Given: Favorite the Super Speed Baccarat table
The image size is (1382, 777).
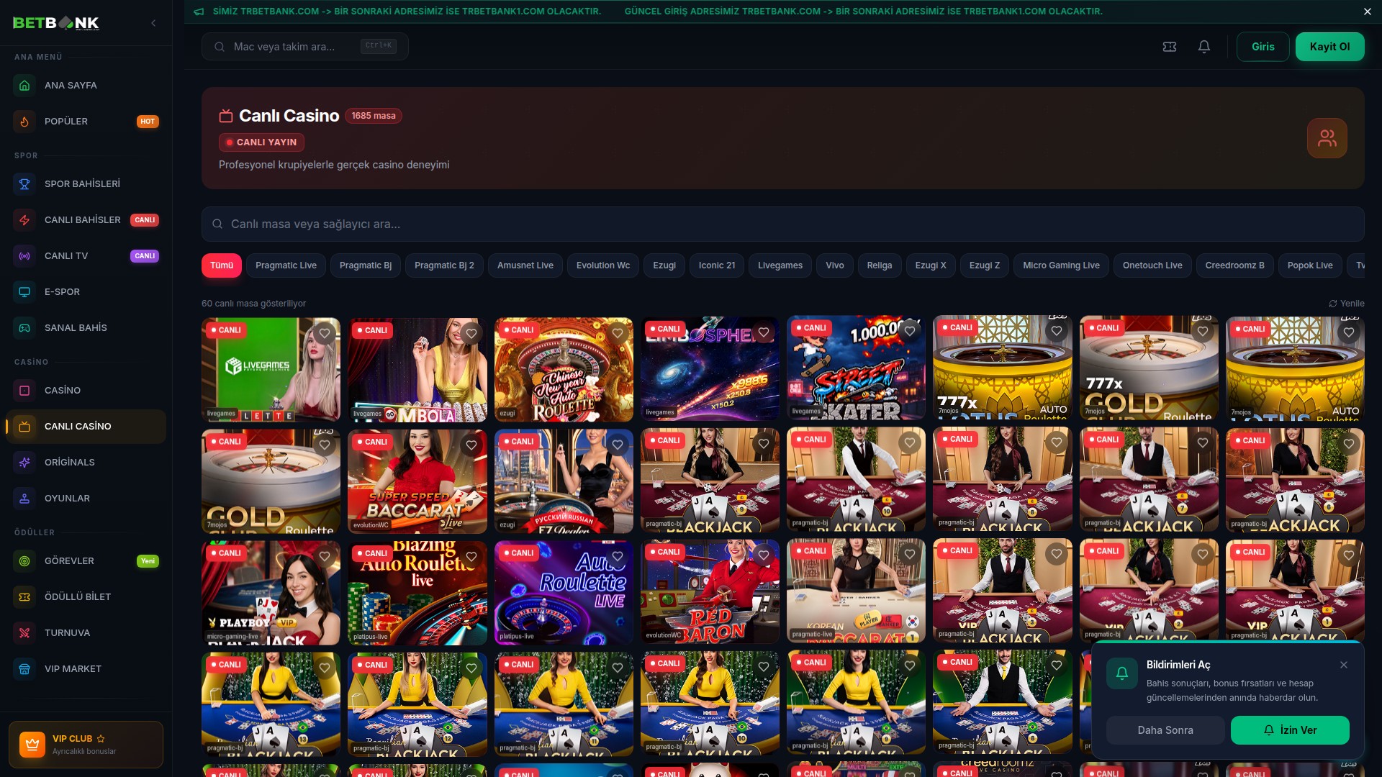Looking at the screenshot, I should click(x=471, y=445).
